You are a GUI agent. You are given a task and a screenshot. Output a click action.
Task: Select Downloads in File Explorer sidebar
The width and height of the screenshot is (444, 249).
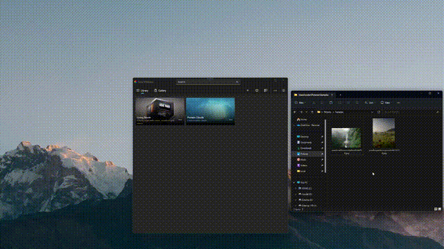click(305, 148)
